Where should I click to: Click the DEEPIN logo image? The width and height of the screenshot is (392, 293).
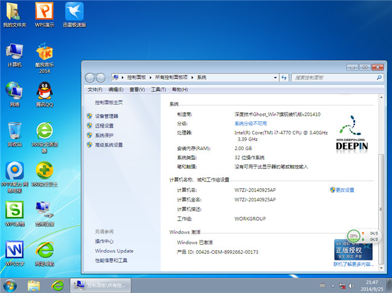tap(352, 133)
